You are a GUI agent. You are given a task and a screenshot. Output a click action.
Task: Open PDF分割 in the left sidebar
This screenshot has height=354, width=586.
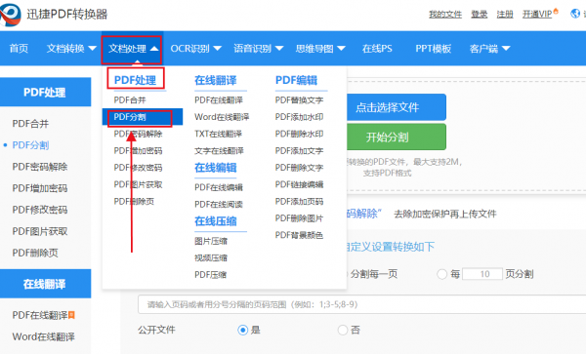point(30,145)
